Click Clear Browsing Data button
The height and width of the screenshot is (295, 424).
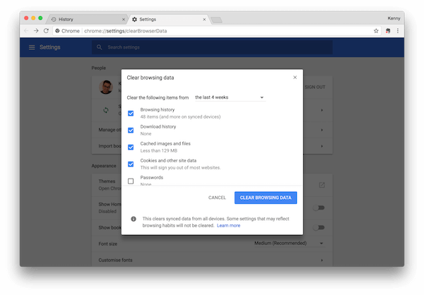(x=266, y=198)
